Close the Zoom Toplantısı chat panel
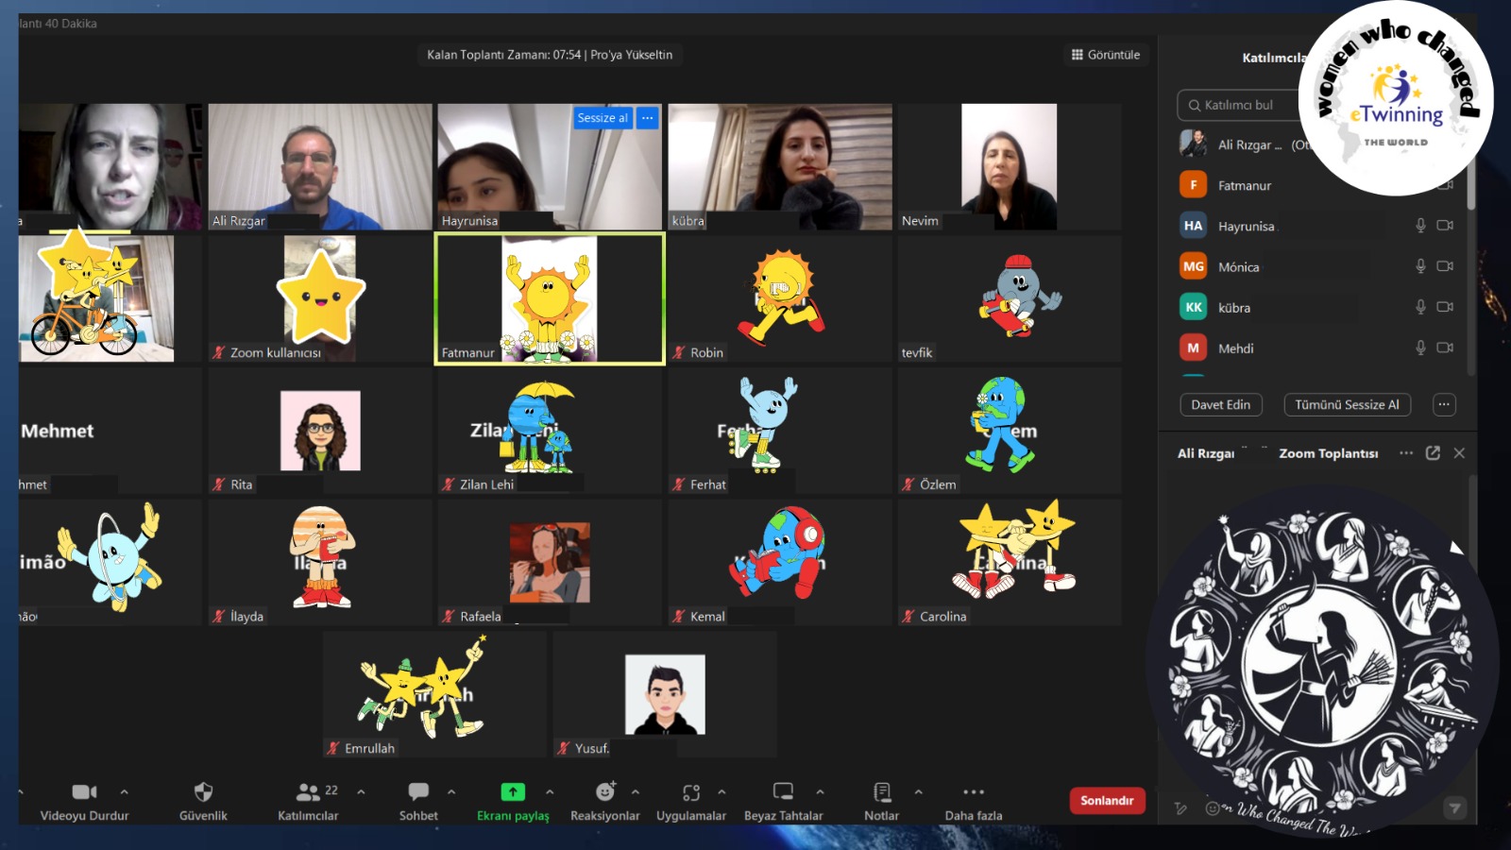Screen dimensions: 1511x850 pyautogui.click(x=1459, y=453)
